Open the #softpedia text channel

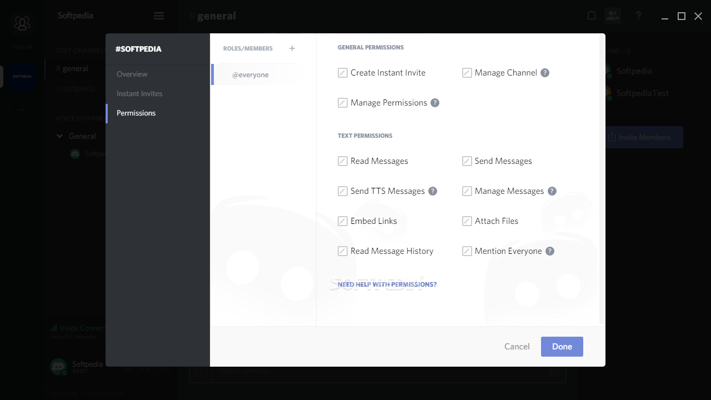[76, 88]
